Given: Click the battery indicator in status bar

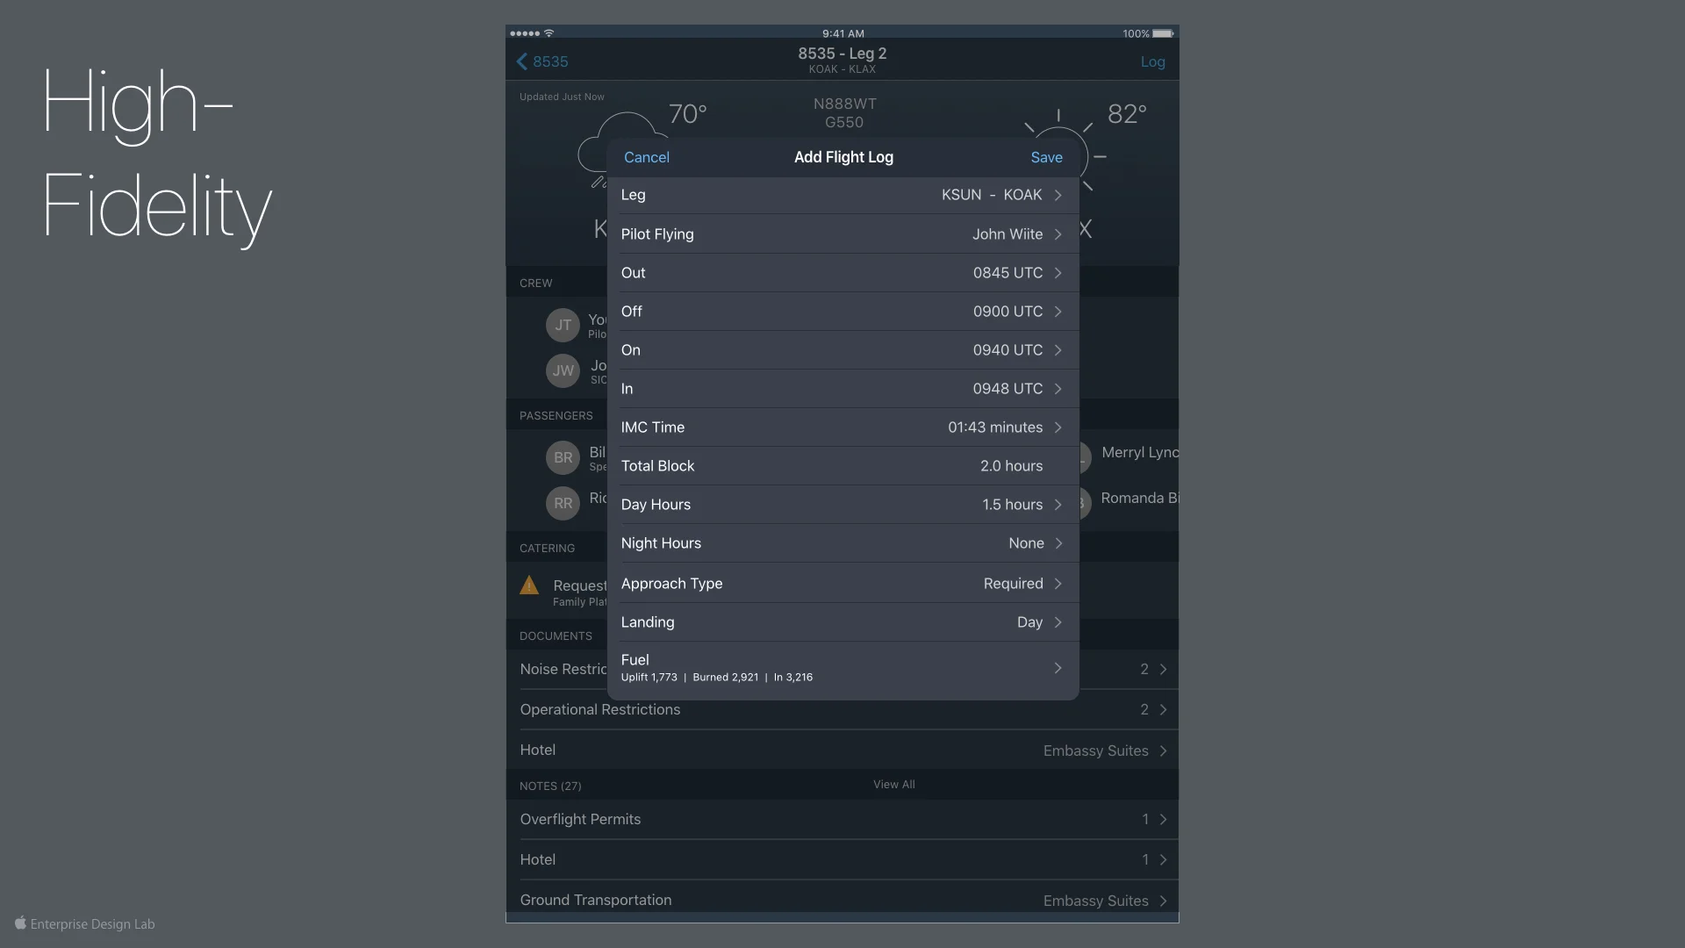Looking at the screenshot, I should tap(1162, 33).
